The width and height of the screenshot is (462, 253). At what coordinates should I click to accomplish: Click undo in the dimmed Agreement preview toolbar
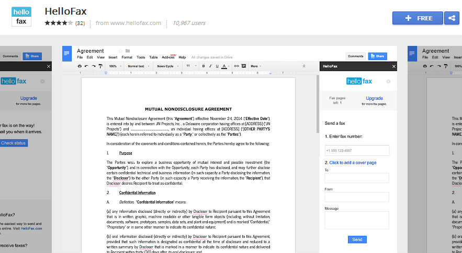point(432,66)
